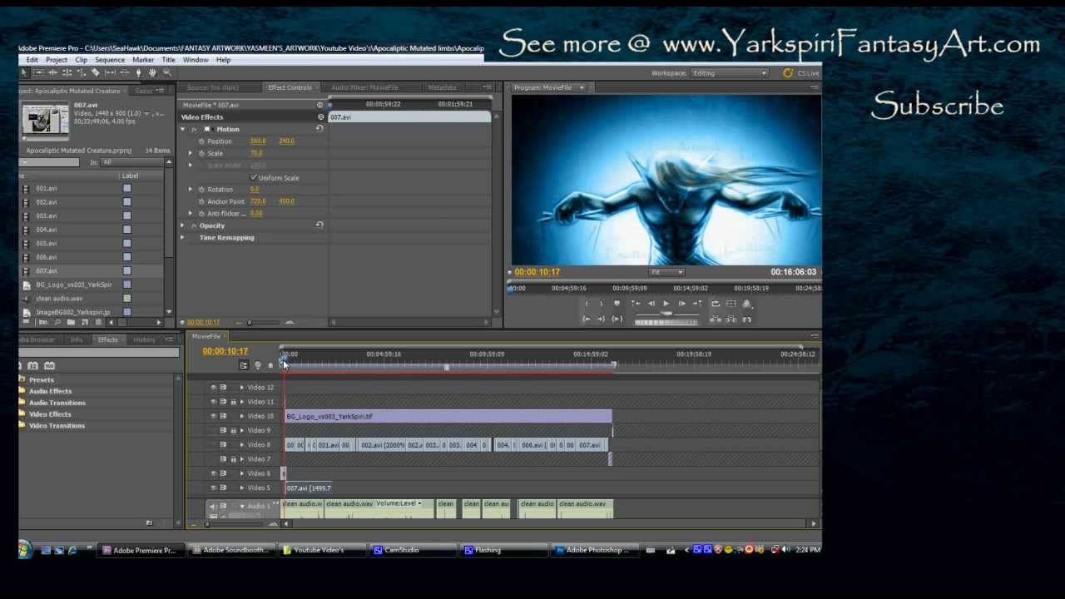Expand the Scale property

tap(190, 153)
